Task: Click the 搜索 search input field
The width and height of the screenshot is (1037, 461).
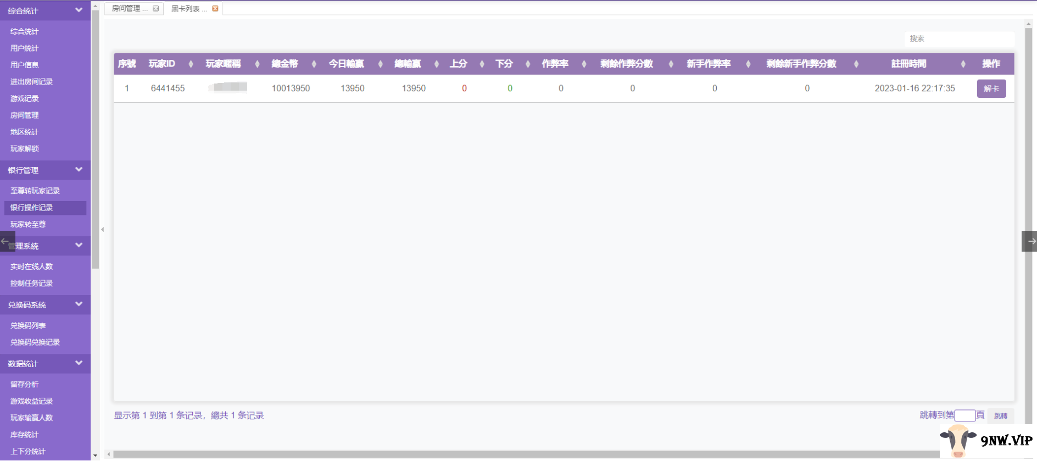Action: click(958, 38)
